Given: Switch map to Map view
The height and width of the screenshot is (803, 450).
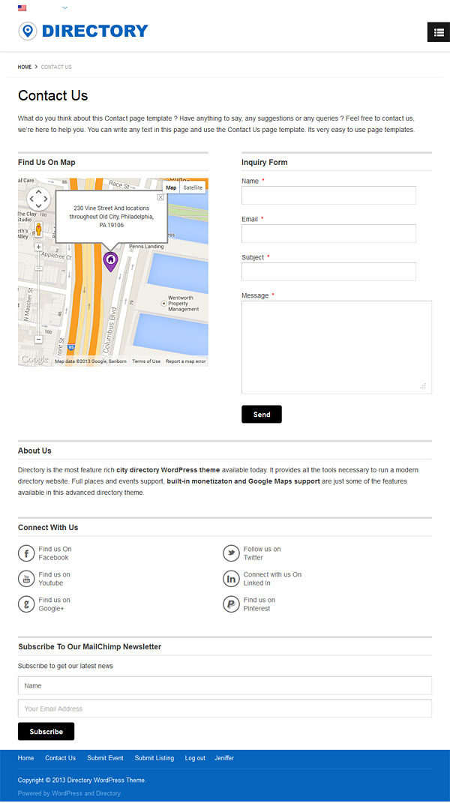Looking at the screenshot, I should point(171,187).
